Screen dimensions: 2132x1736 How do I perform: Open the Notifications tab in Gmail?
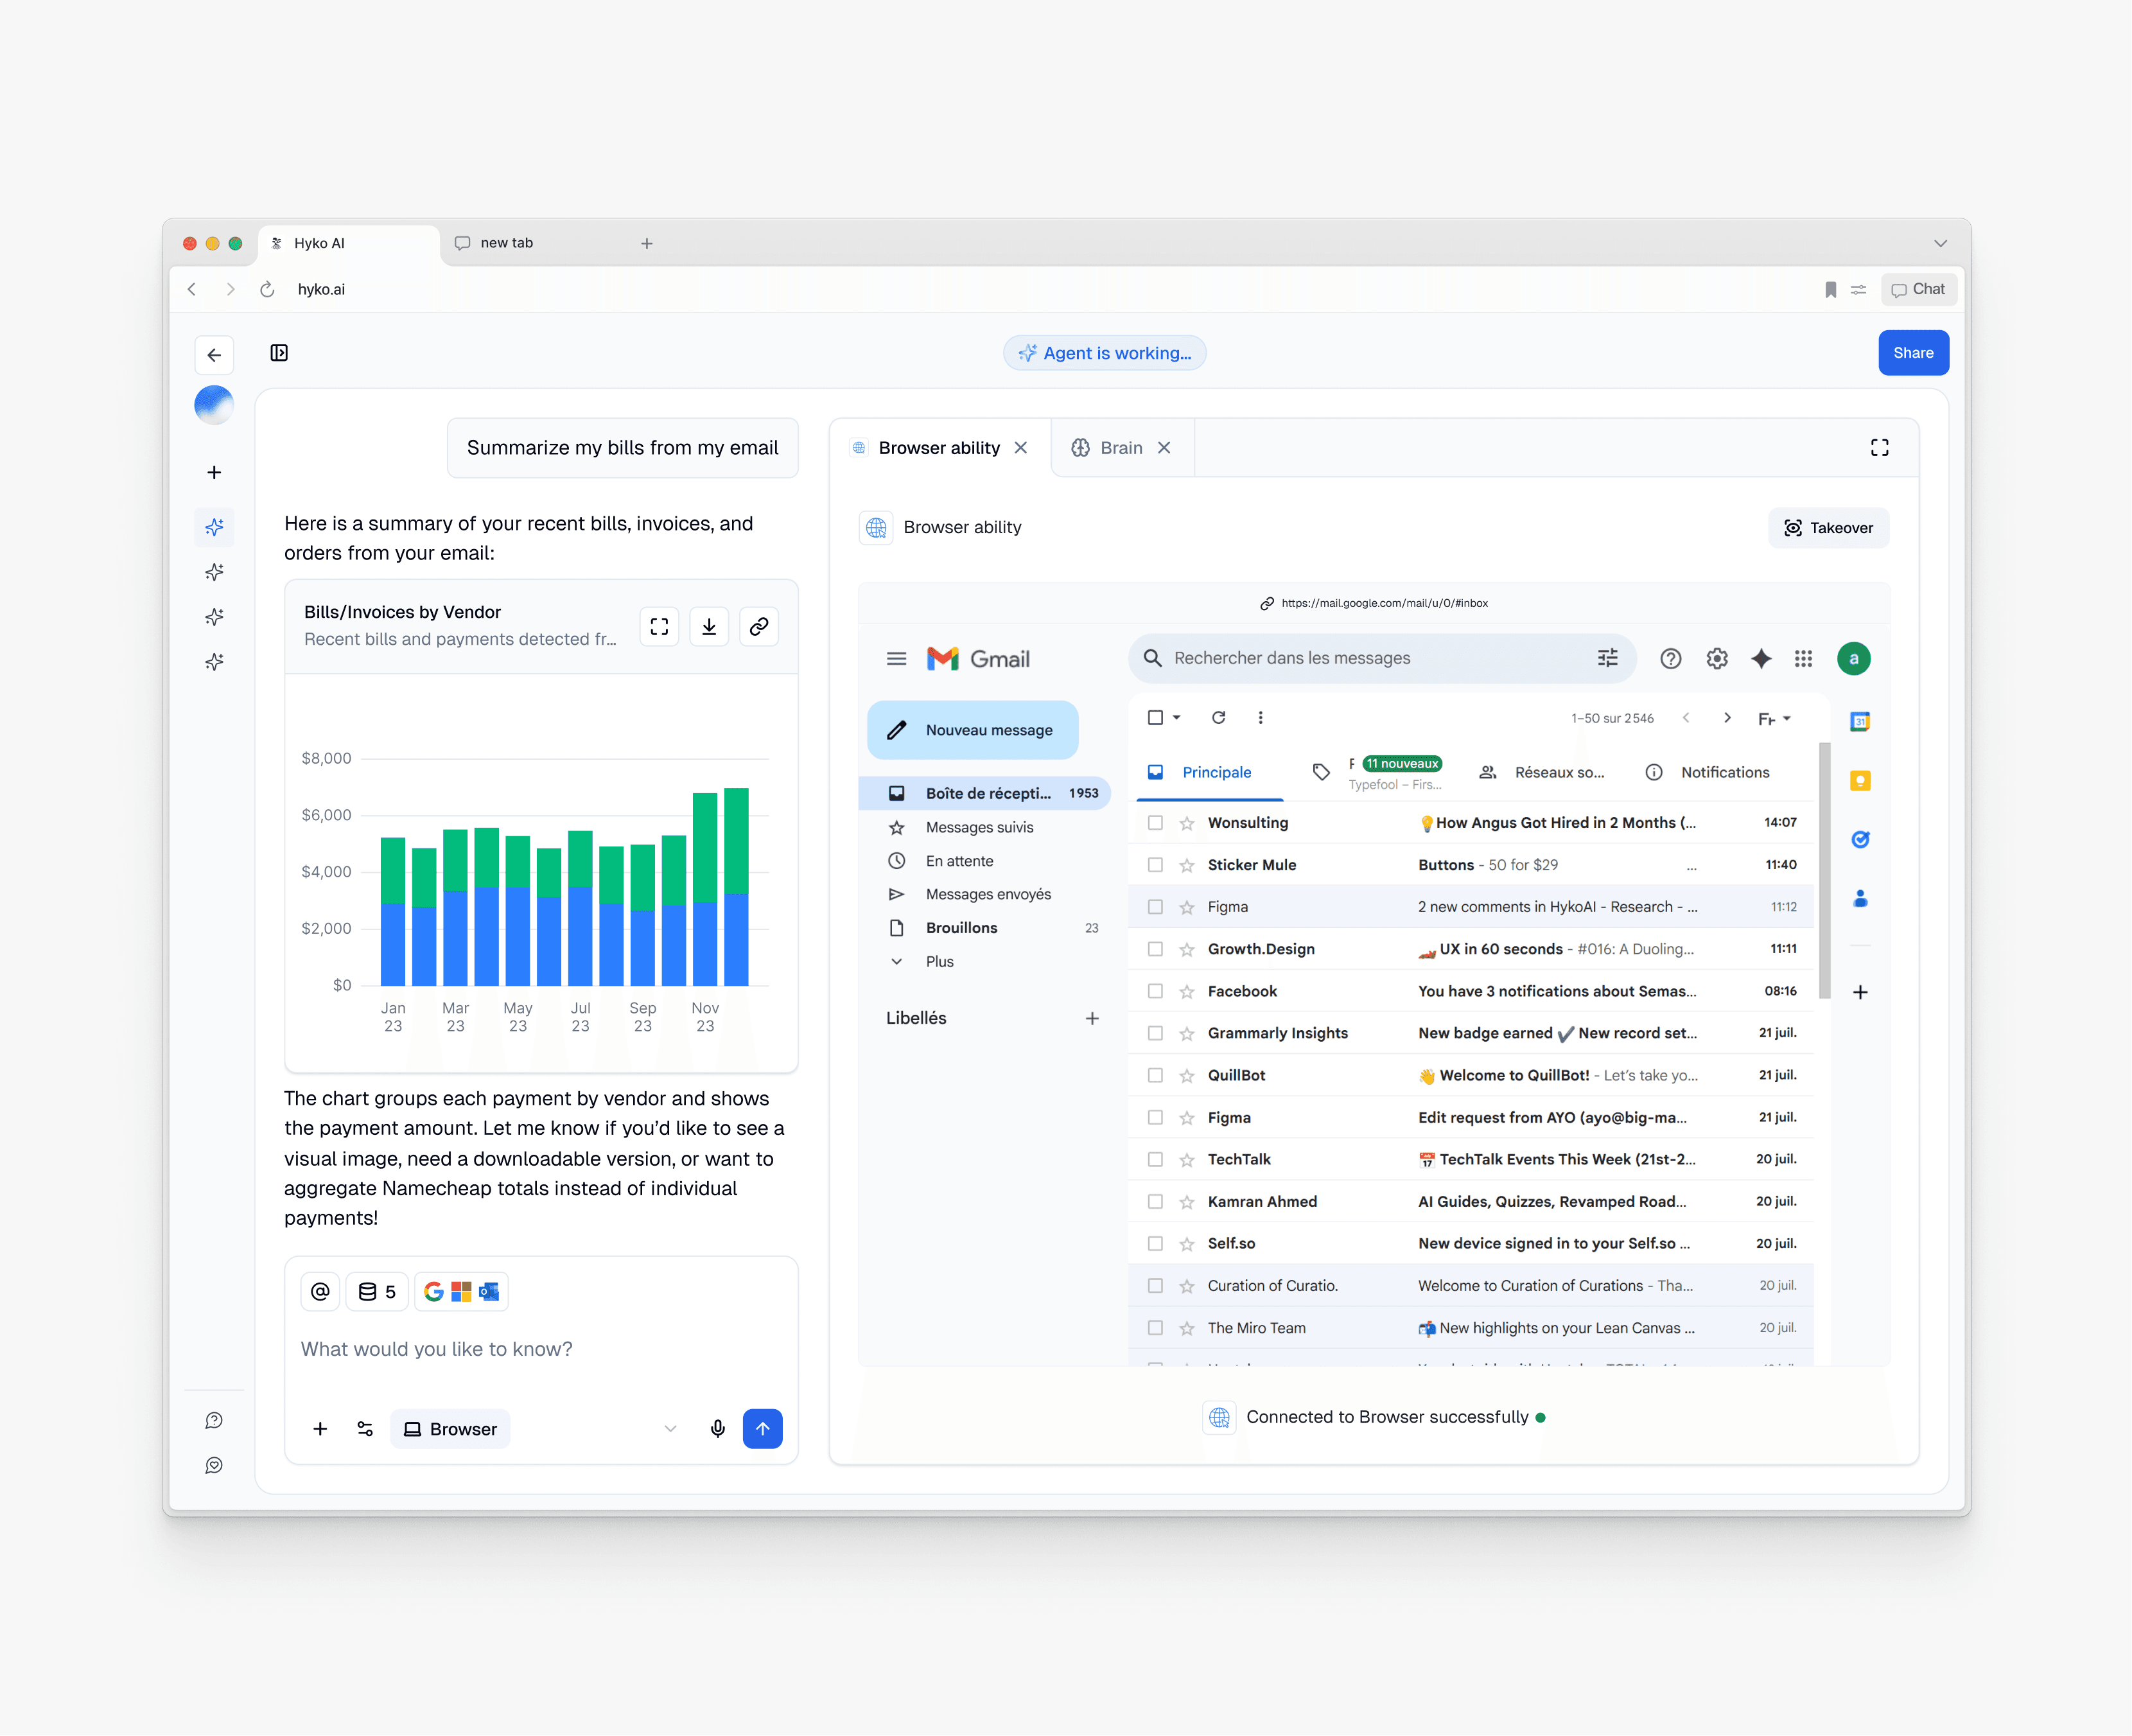1724,772
